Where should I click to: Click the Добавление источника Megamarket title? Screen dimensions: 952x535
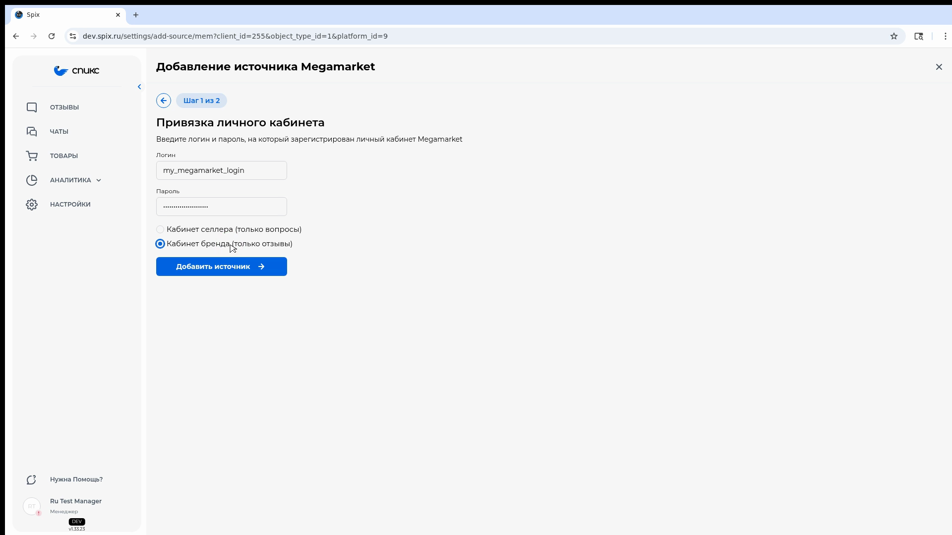click(266, 67)
